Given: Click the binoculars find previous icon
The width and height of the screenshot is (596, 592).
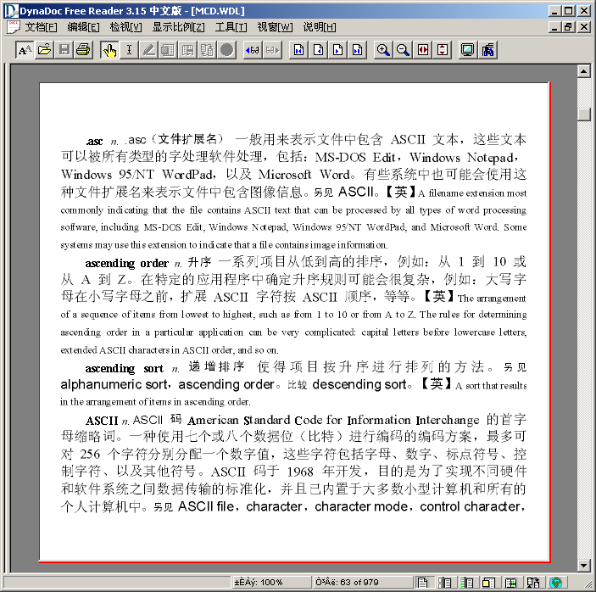Looking at the screenshot, I should [253, 50].
